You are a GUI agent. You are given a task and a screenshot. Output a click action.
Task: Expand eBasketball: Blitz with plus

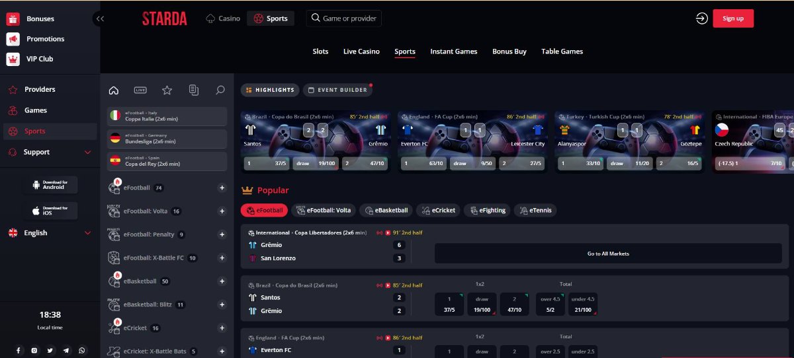pos(222,304)
